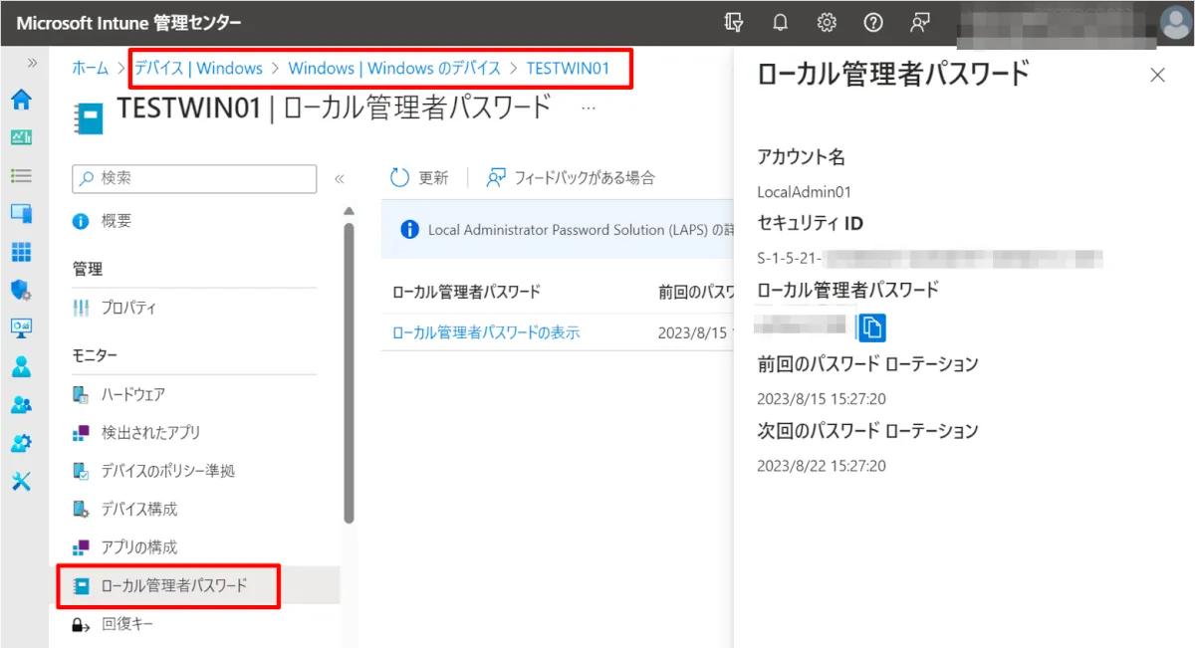Open the notifications bell
Viewport: 1195px width, 648px height.
781,23
